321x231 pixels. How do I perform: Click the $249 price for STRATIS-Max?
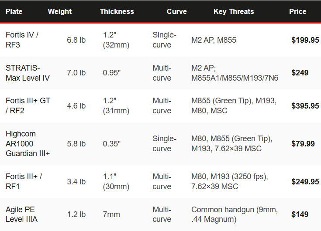300,73
